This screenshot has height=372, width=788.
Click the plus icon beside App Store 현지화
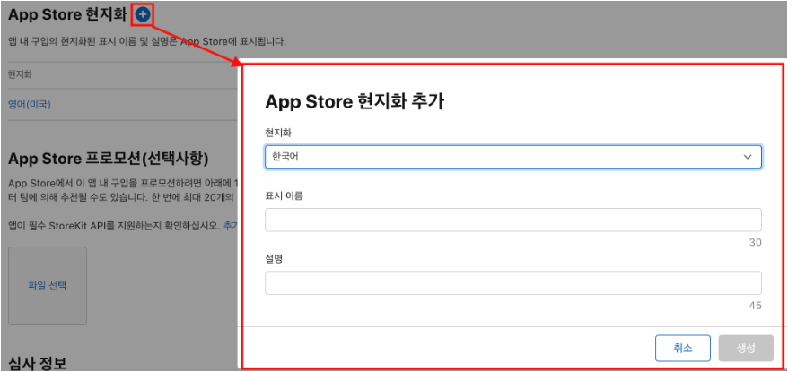pyautogui.click(x=143, y=15)
